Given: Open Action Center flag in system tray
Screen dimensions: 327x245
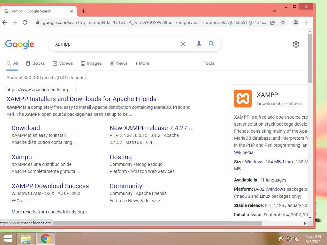Looking at the screenshot, I should coord(281,239).
